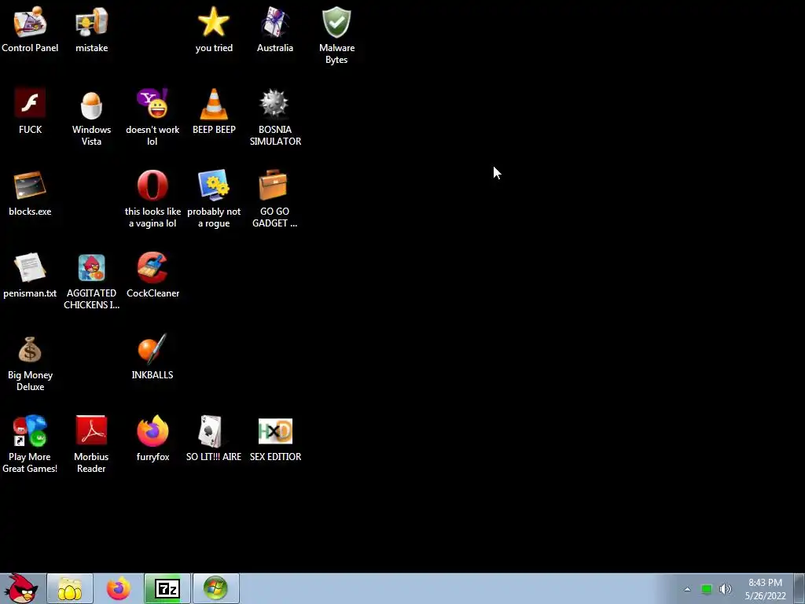Click the Windows logo taskbar button
805x604 pixels.
coord(215,588)
